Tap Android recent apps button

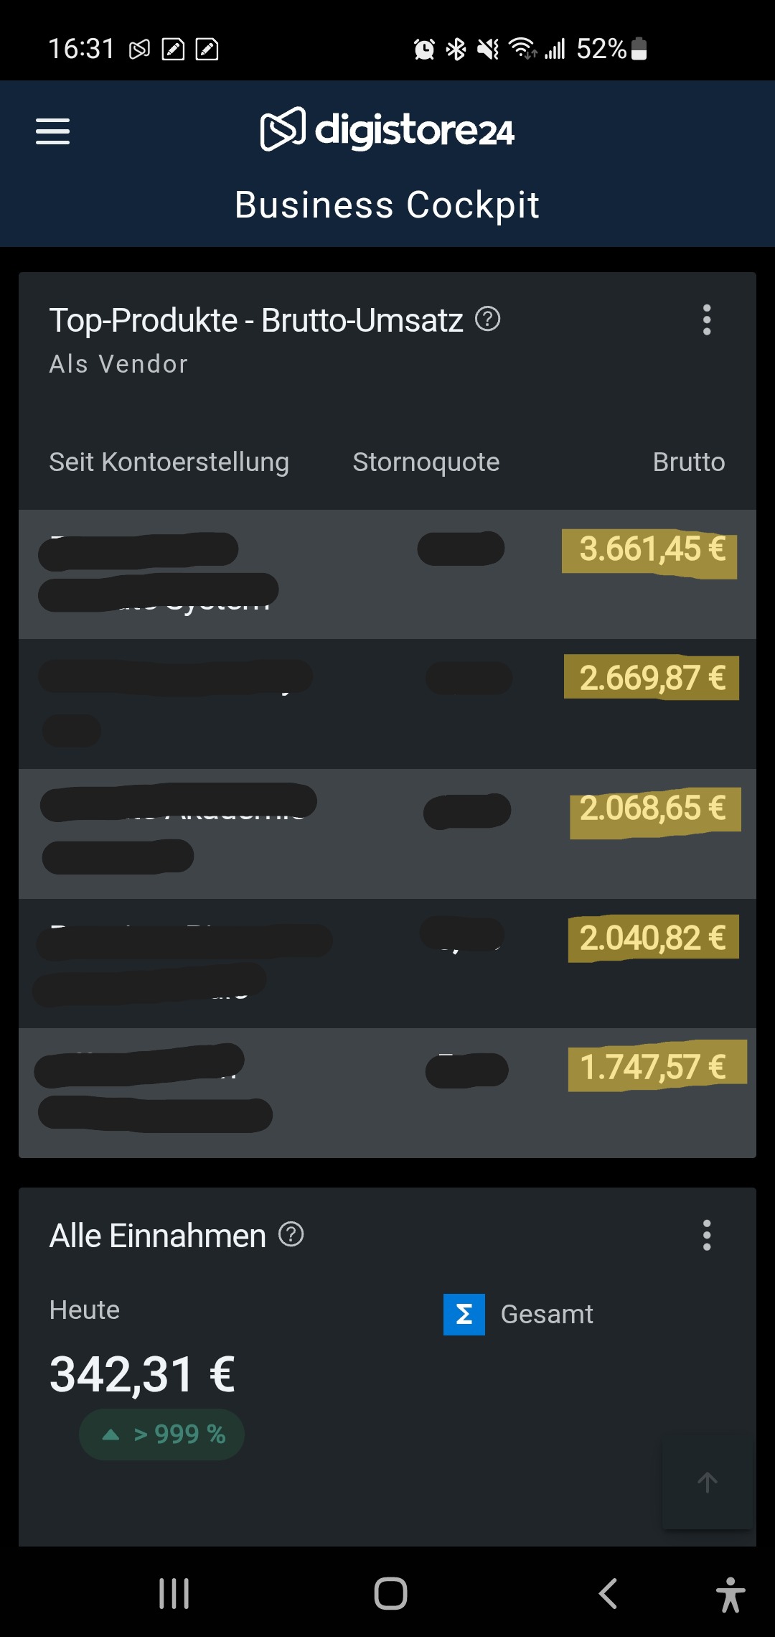point(174,1593)
